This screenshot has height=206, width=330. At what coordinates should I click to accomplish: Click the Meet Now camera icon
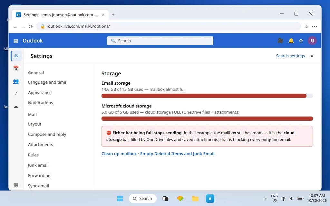[280, 41]
